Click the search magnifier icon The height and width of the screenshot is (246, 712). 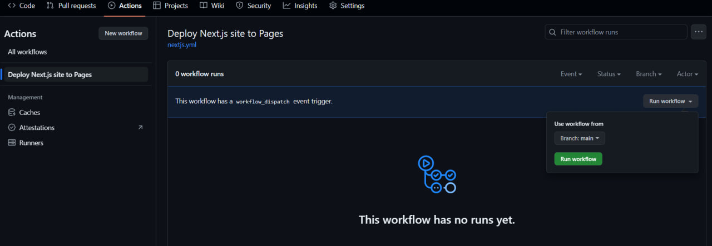(552, 32)
